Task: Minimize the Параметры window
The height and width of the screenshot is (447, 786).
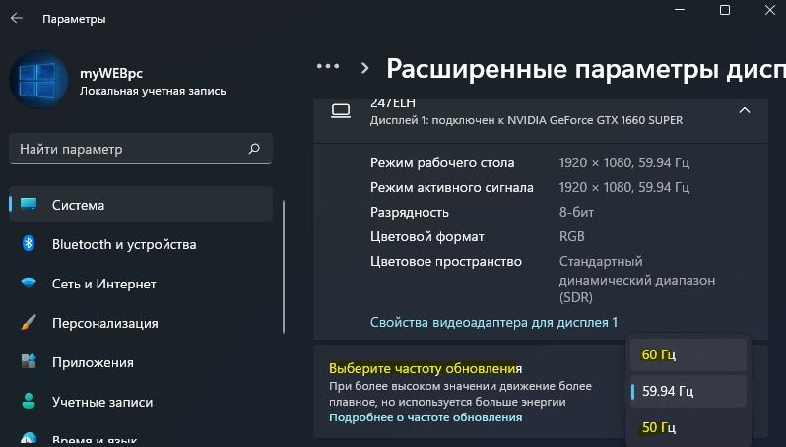Action: (x=680, y=10)
